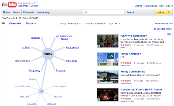The width and height of the screenshot is (174, 106).
Task: Click the YouTube logo
Action: tap(9, 5)
